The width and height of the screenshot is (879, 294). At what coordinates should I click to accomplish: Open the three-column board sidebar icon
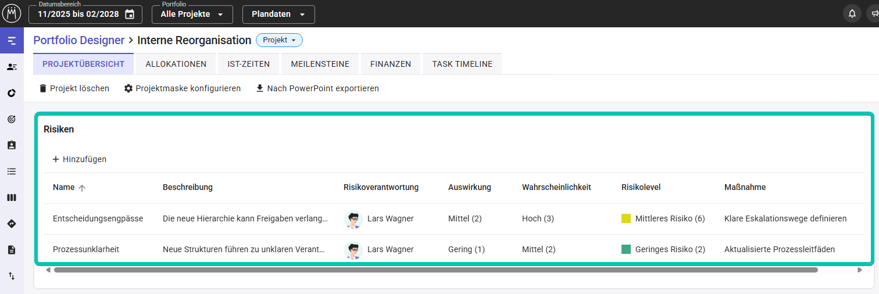click(12, 198)
